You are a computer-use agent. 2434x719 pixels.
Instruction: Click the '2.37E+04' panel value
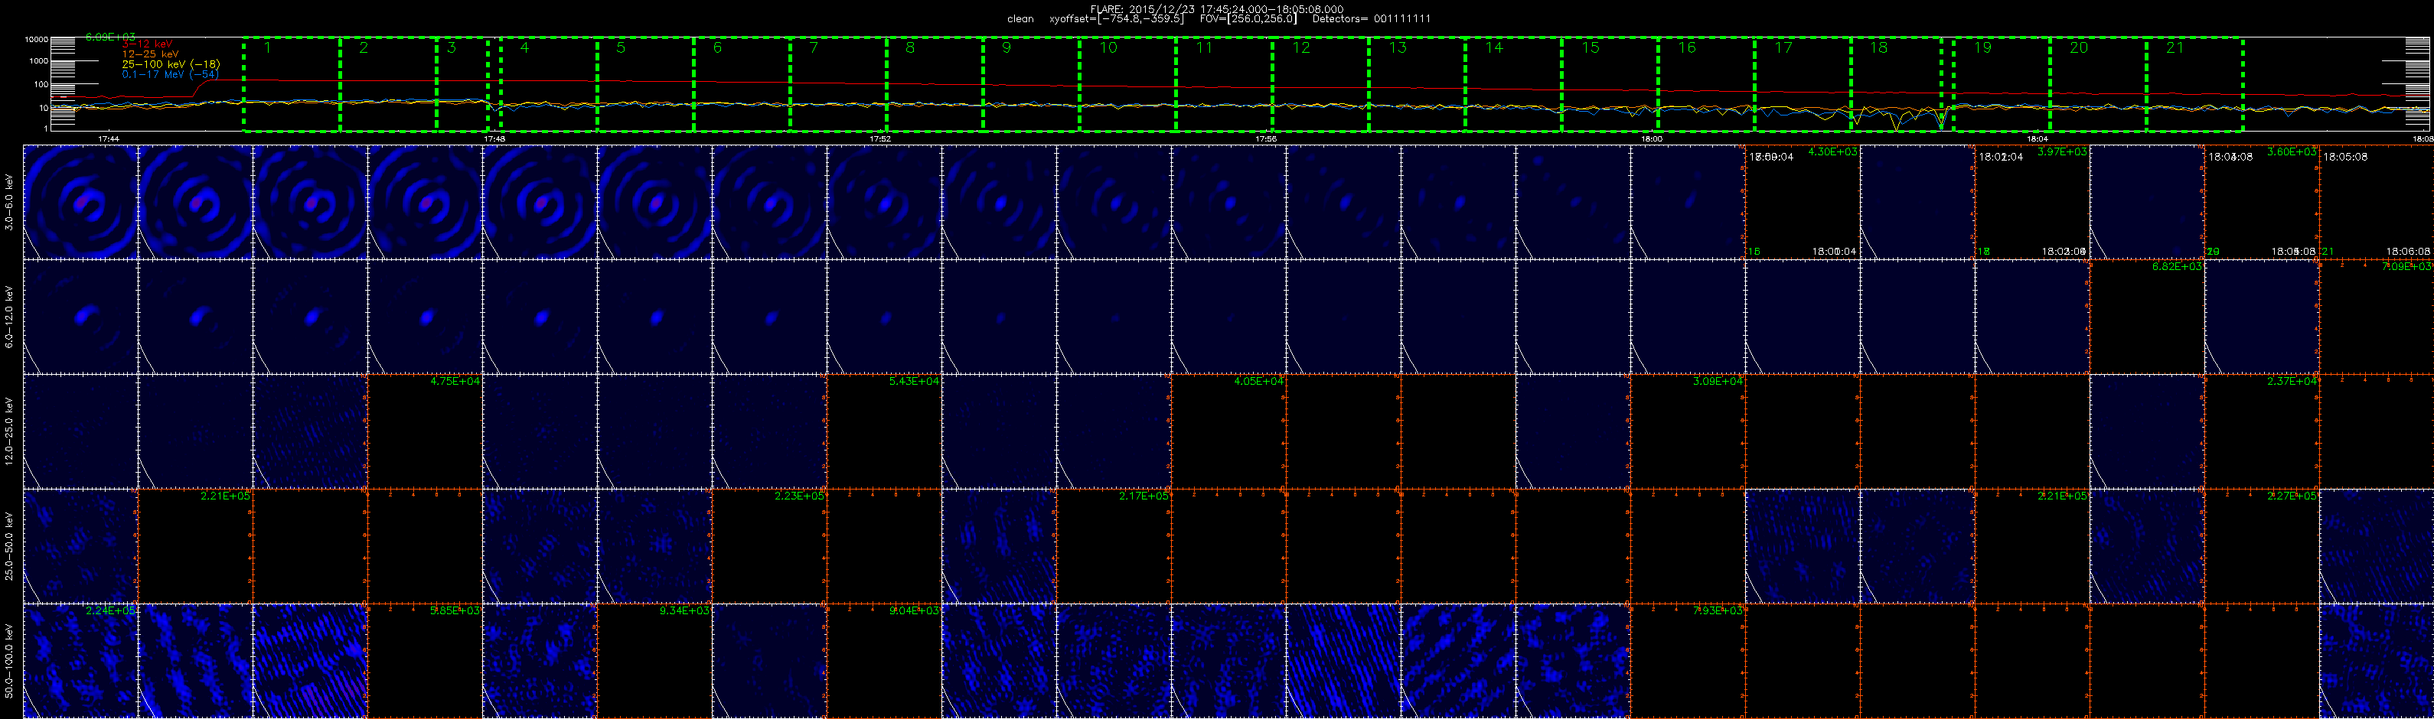click(x=2292, y=382)
